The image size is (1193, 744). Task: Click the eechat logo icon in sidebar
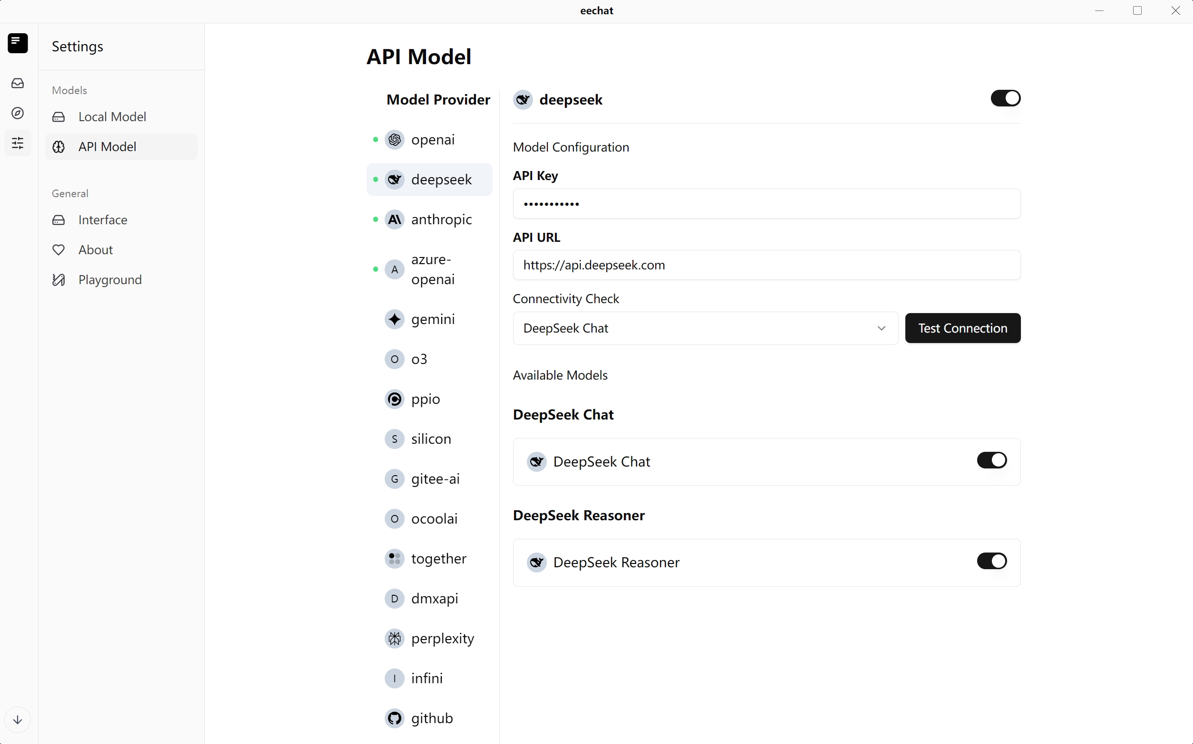point(18,43)
